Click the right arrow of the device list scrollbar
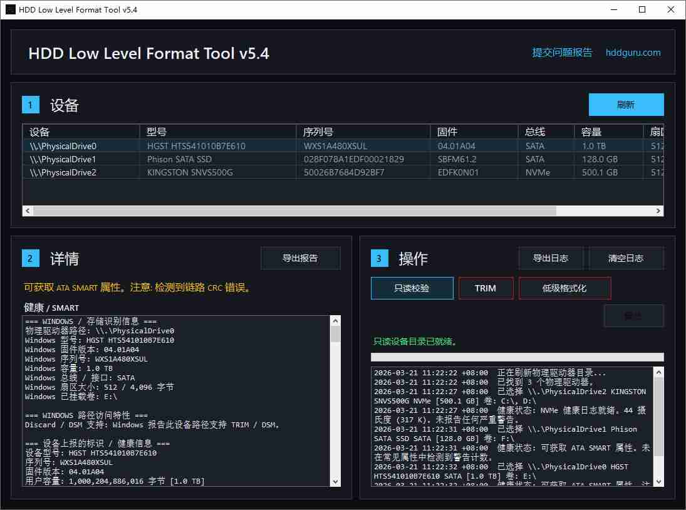The width and height of the screenshot is (686, 510). point(657,211)
